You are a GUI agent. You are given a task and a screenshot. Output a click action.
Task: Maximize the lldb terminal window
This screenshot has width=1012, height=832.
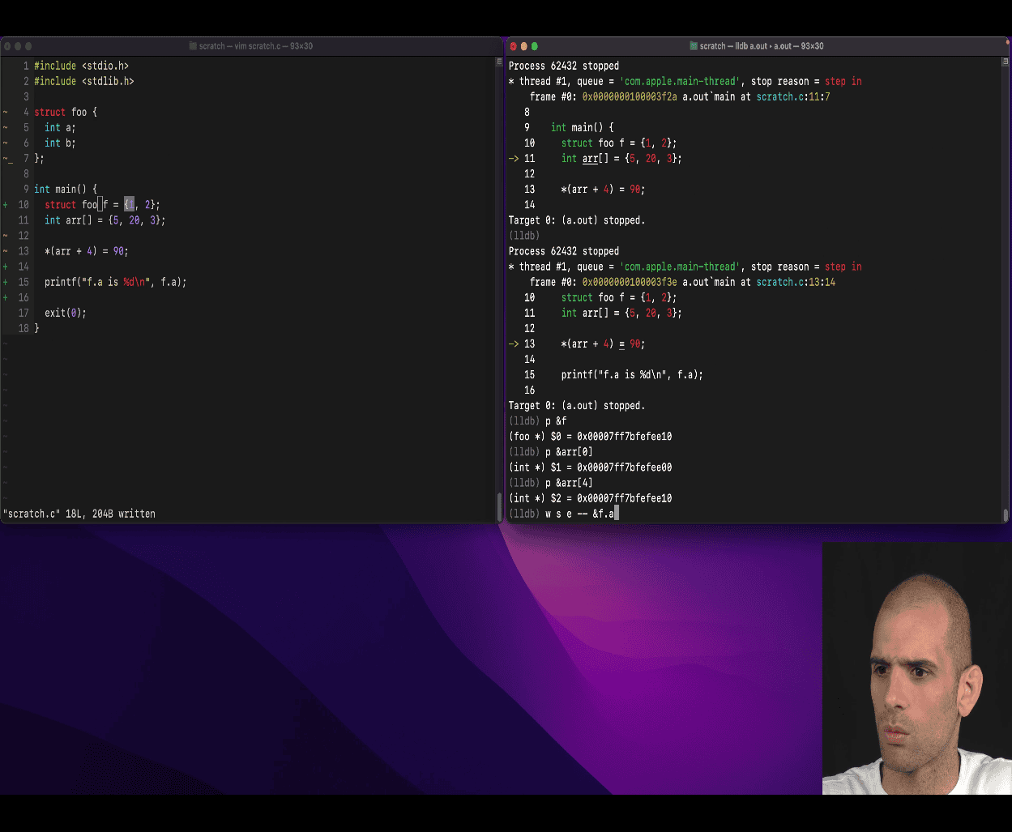click(534, 46)
